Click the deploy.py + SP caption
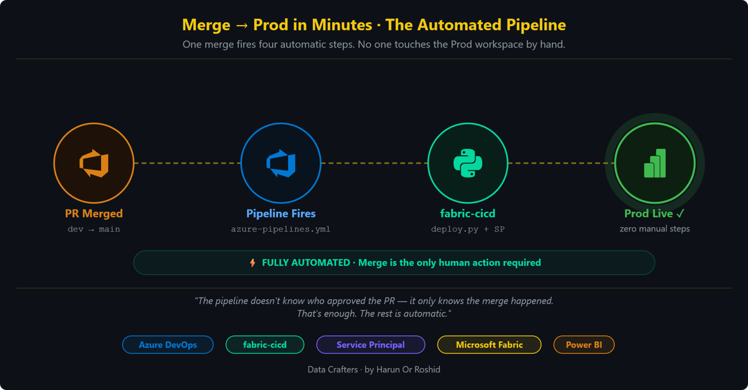Viewport: 748px width, 390px height. pyautogui.click(x=468, y=229)
